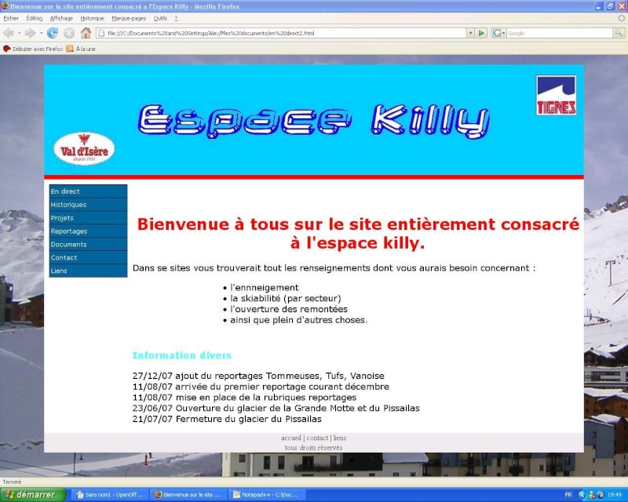The image size is (628, 502).
Task: Open the Reportages sidebar link
Action: 88,231
